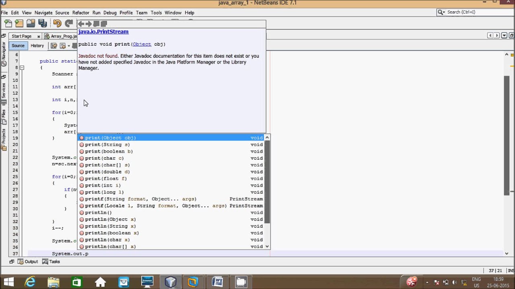Image resolution: width=515 pixels, height=289 pixels.
Task: Open the NetBeans cube taskbar icon
Action: coord(171,282)
